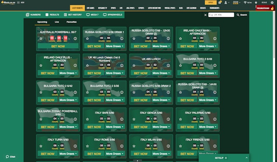This screenshot has width=277, height=162.
Task: Show info for Russia Gosloto 7/49 12h30 draw
Action: click(x=168, y=39)
